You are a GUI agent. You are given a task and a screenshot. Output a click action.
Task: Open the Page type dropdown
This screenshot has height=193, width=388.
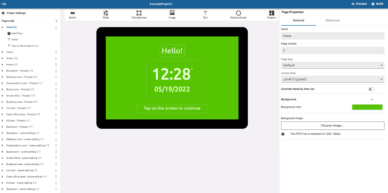coord(332,65)
